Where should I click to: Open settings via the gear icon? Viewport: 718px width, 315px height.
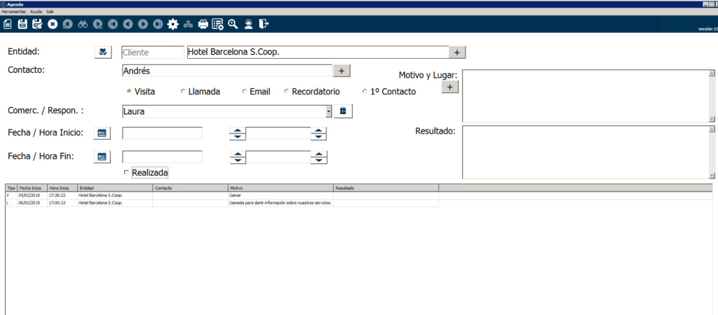pos(172,24)
